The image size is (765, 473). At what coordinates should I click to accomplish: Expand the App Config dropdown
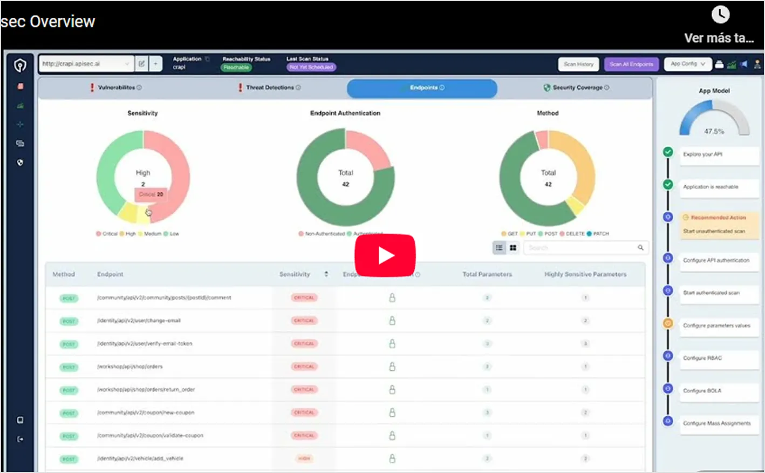[x=688, y=64]
